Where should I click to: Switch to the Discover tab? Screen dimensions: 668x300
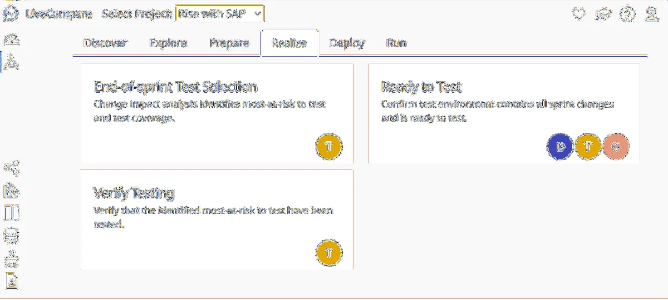pyautogui.click(x=106, y=43)
